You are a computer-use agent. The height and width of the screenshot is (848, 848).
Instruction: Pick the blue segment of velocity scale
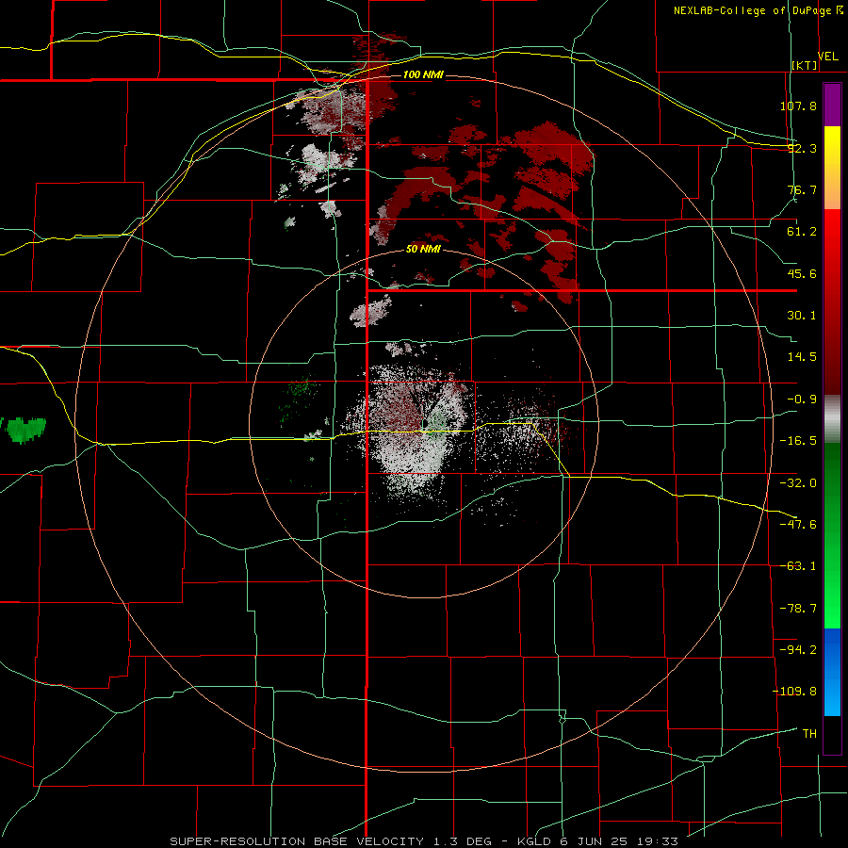click(832, 672)
